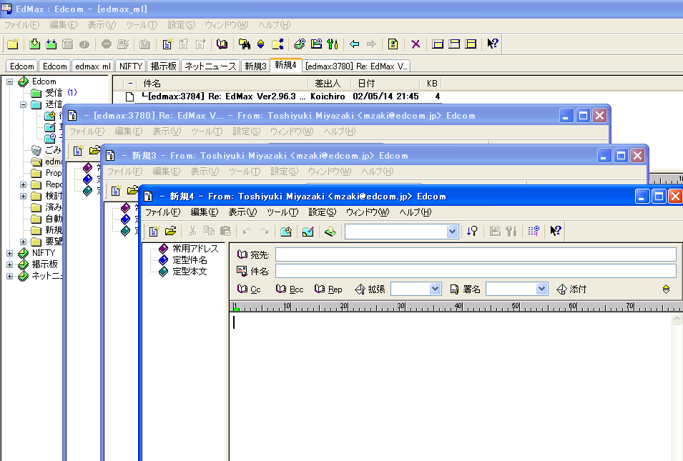683x461 pixels.
Task: Switch to the NIFTY tab
Action: pyautogui.click(x=131, y=66)
